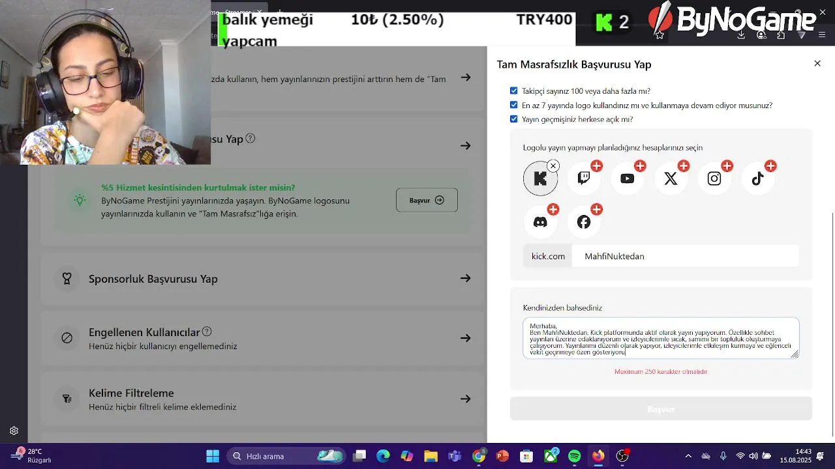Click the green banner Başvur button

(427, 200)
